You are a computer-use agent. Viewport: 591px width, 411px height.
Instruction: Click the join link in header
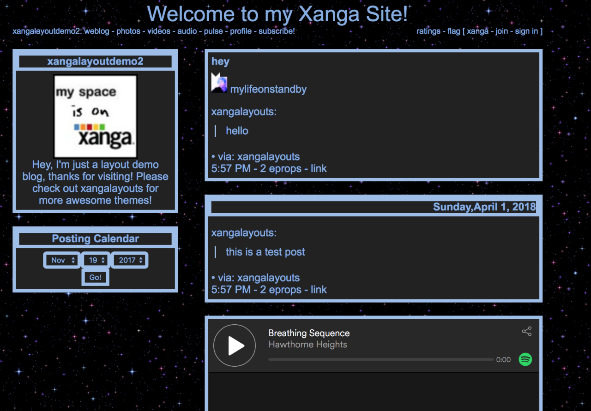501,31
